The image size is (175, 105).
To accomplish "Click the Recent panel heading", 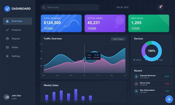I will [x=138, y=71].
